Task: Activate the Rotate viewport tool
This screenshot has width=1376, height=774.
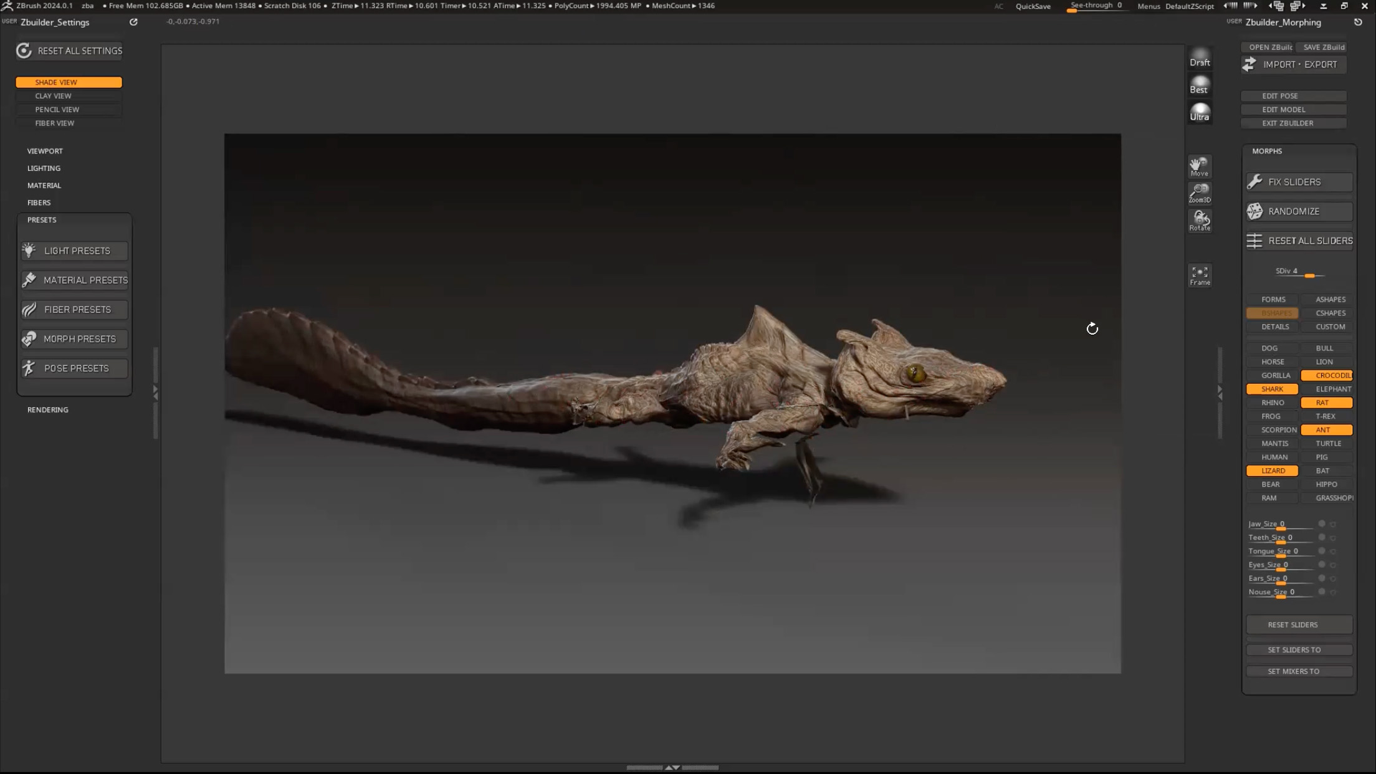Action: [1199, 220]
